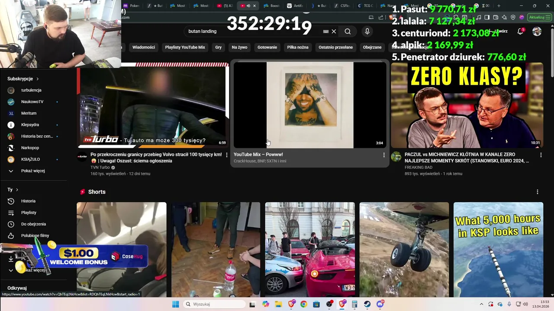Mute the playing YouTube browser tab
Image resolution: width=554 pixels, height=311 pixels.
(x=248, y=6)
